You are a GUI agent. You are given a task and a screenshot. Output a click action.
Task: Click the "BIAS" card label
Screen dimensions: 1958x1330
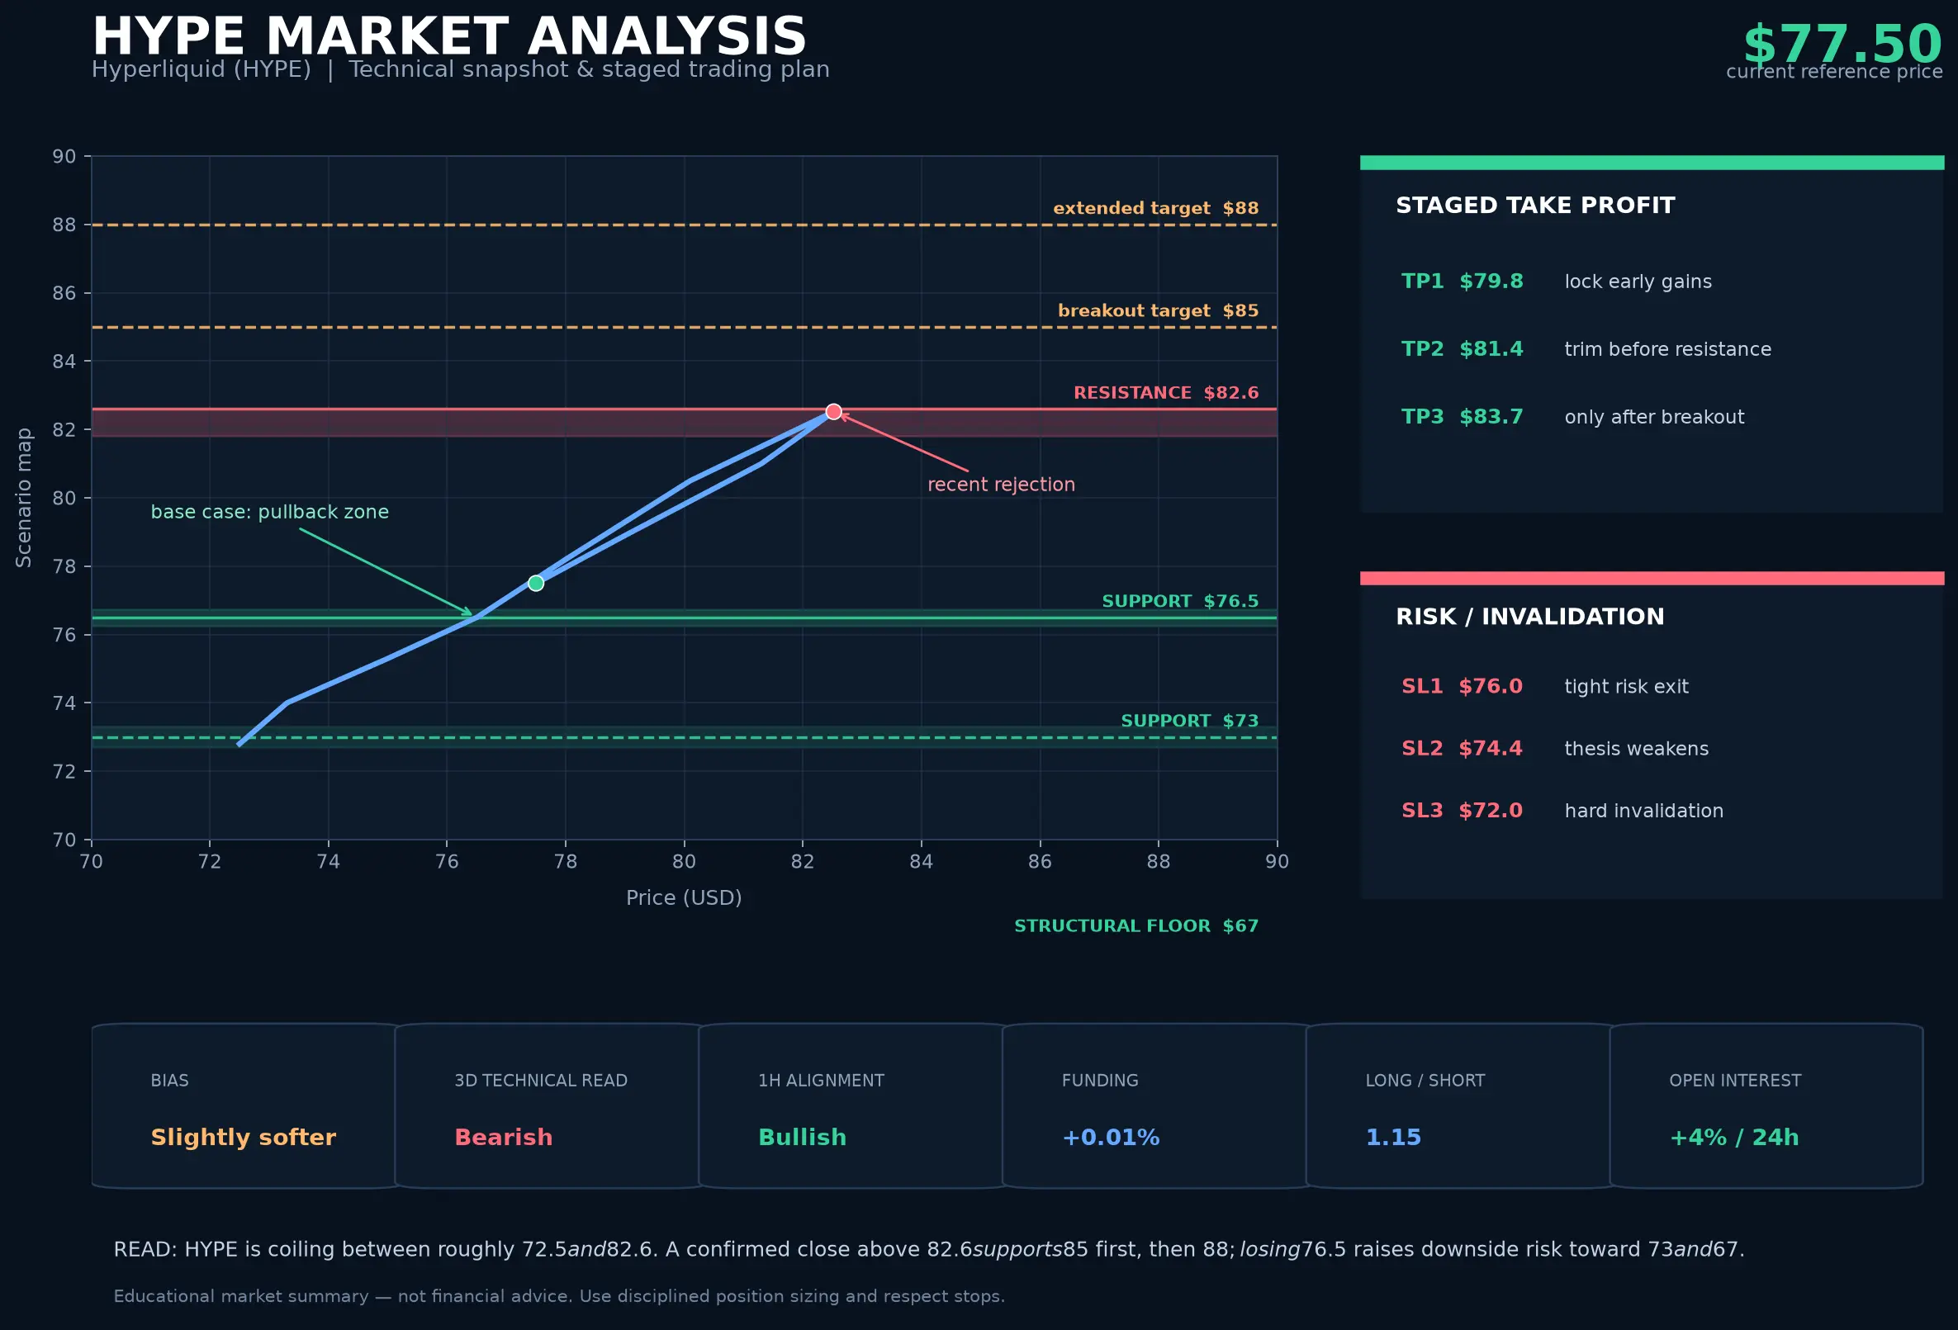tap(169, 1081)
